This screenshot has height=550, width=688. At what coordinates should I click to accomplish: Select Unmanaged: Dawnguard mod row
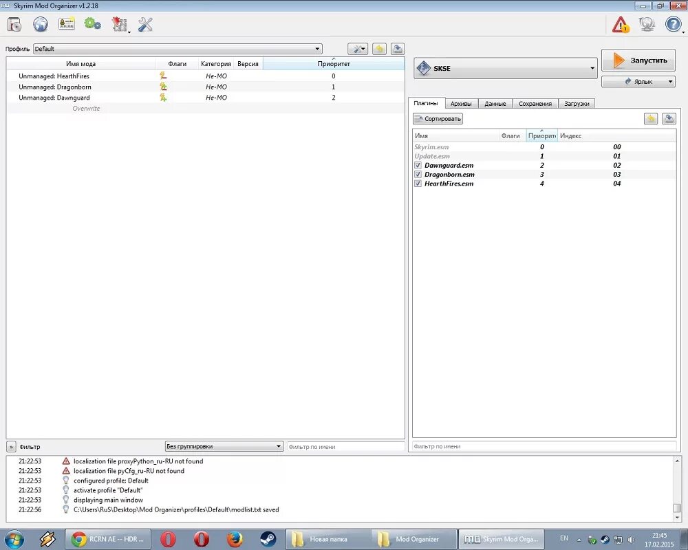[x=205, y=98]
